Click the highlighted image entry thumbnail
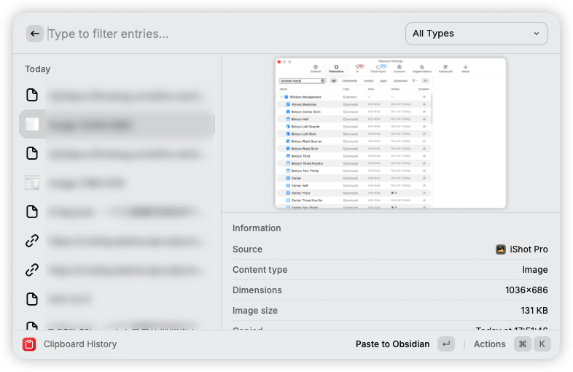This screenshot has height=372, width=573. coord(32,125)
